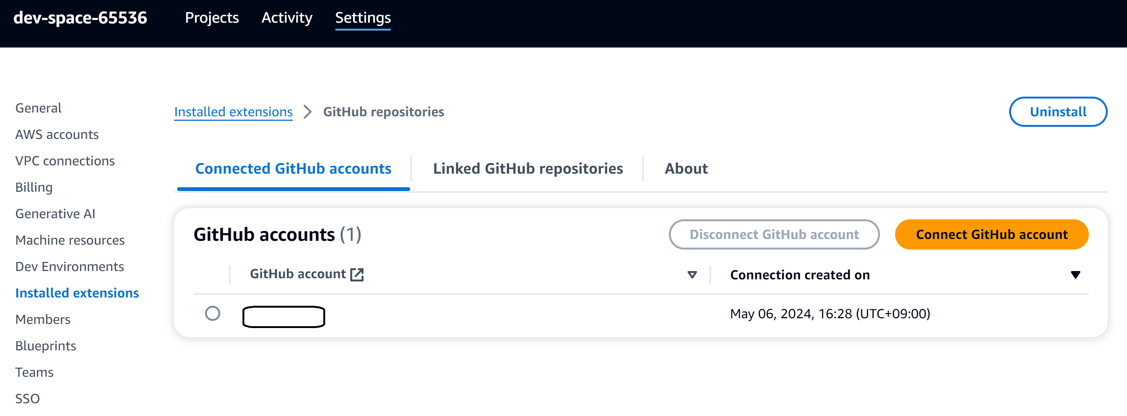Open Projects in top navigation
Viewport: 1127px width, 416px height.
point(212,18)
